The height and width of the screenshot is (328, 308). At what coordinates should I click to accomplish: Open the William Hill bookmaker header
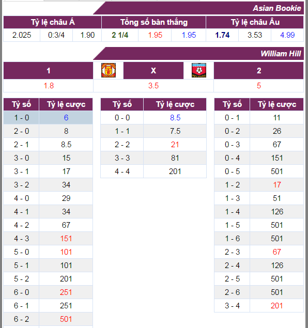(281, 54)
